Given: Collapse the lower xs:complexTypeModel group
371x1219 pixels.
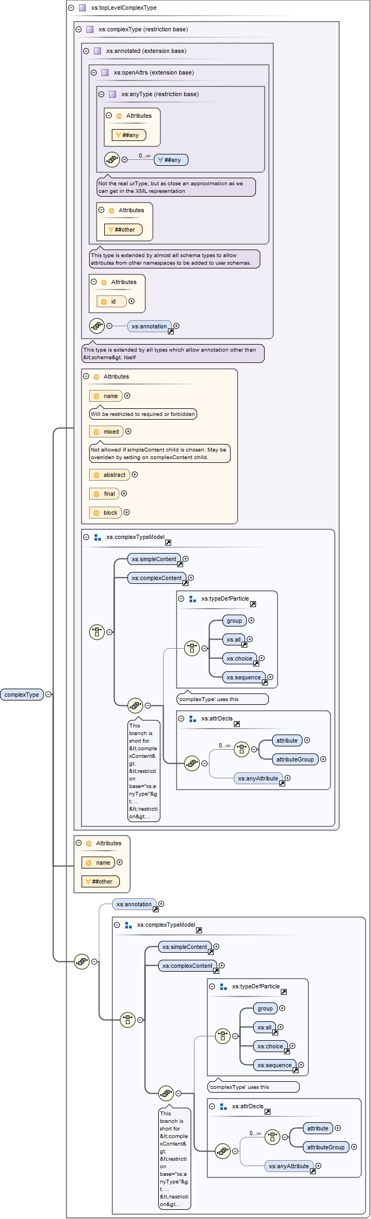Looking at the screenshot, I should [x=117, y=925].
